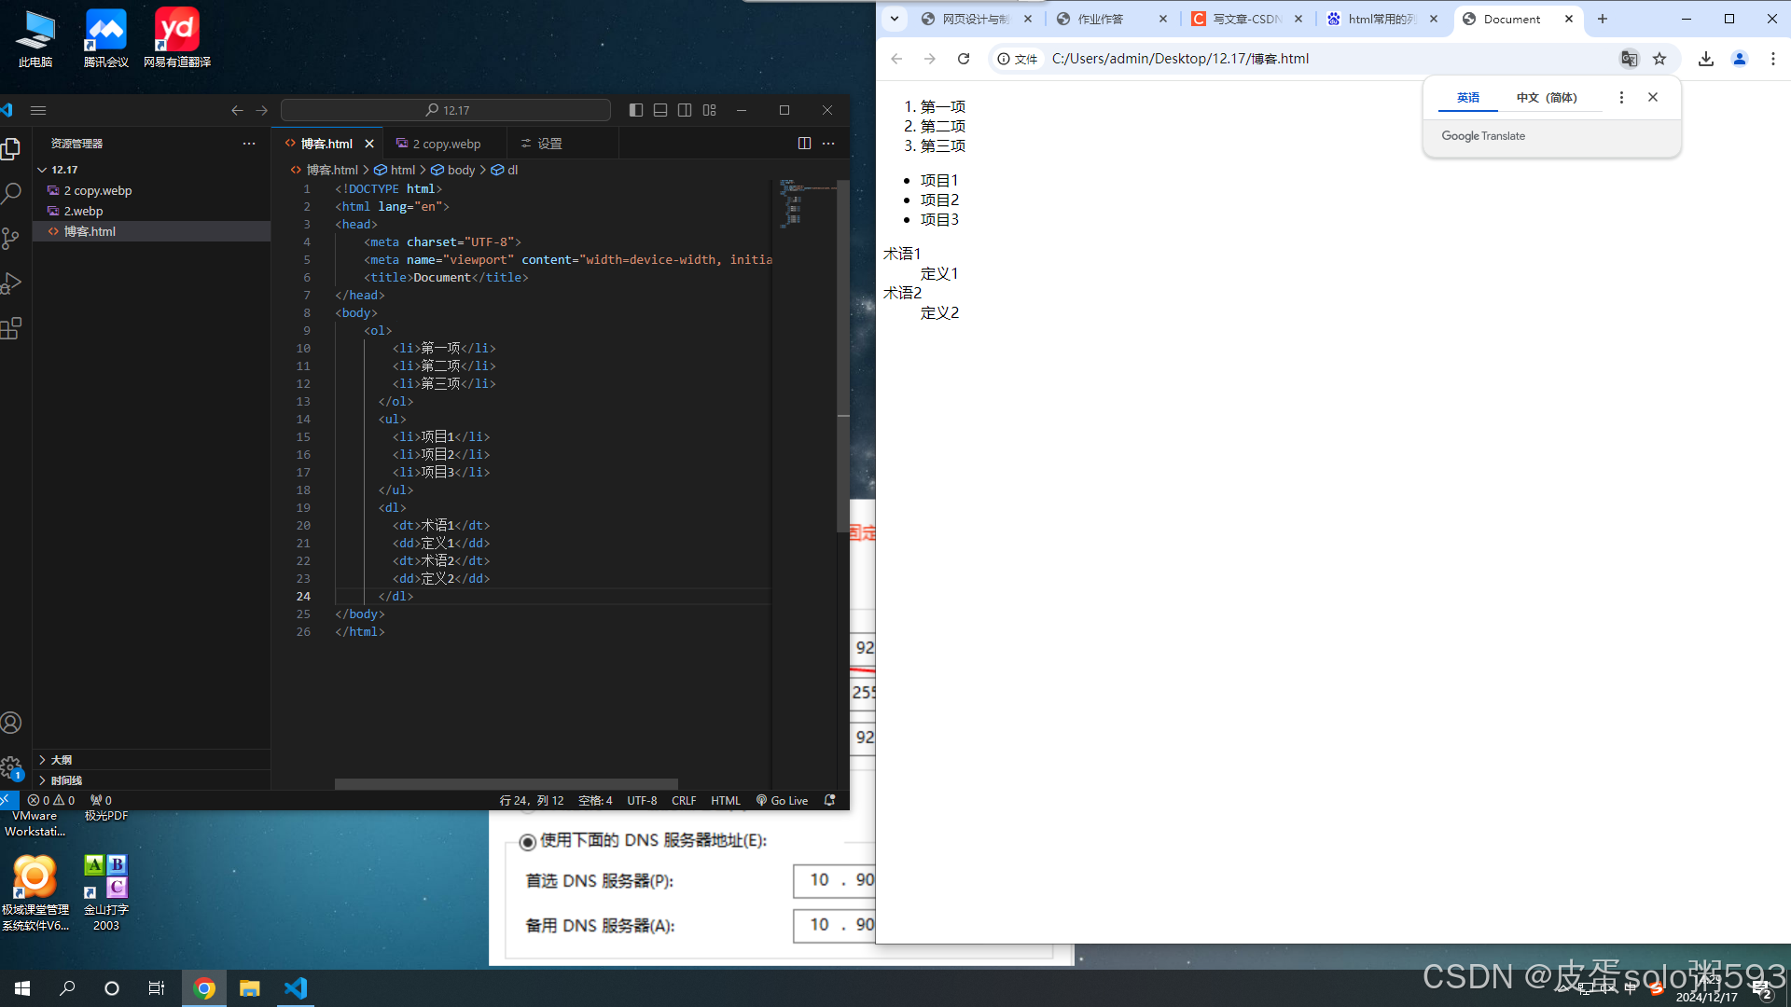
Task: Open 2.webp file in explorer
Action: tap(83, 211)
